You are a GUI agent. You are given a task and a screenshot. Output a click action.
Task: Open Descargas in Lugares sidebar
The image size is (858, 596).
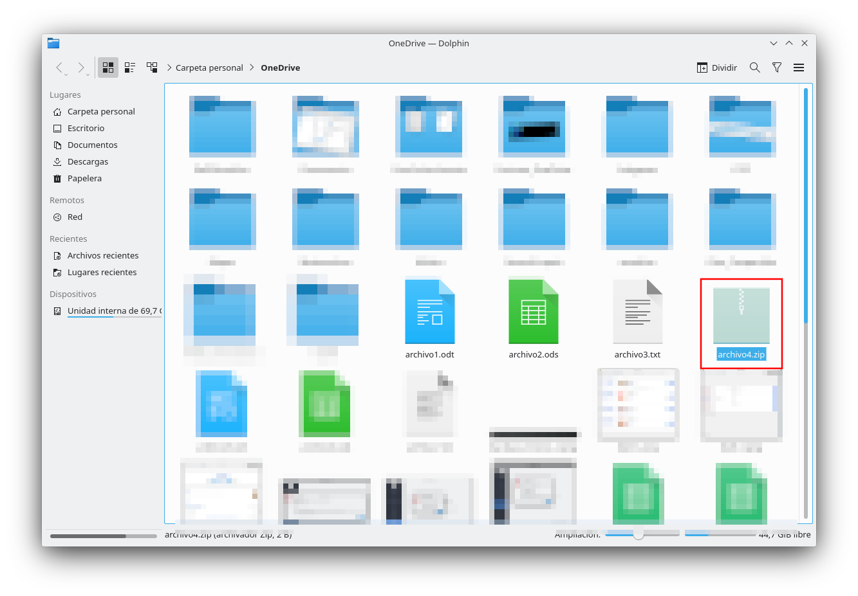pos(88,161)
